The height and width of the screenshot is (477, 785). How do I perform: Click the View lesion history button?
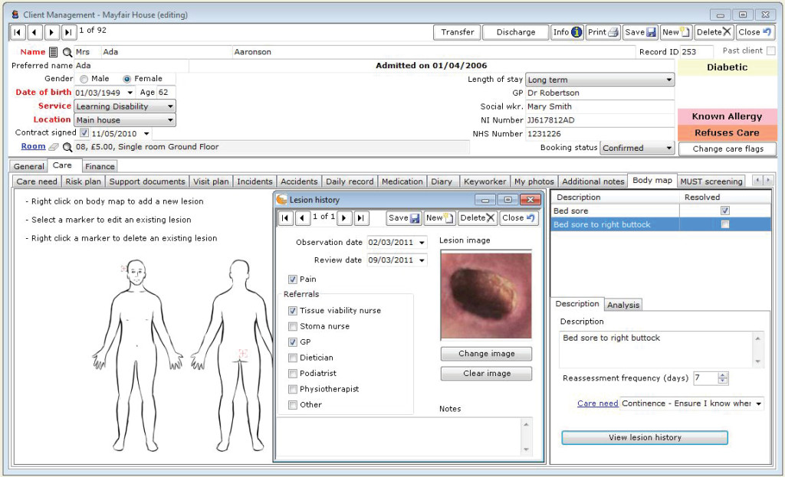point(645,437)
